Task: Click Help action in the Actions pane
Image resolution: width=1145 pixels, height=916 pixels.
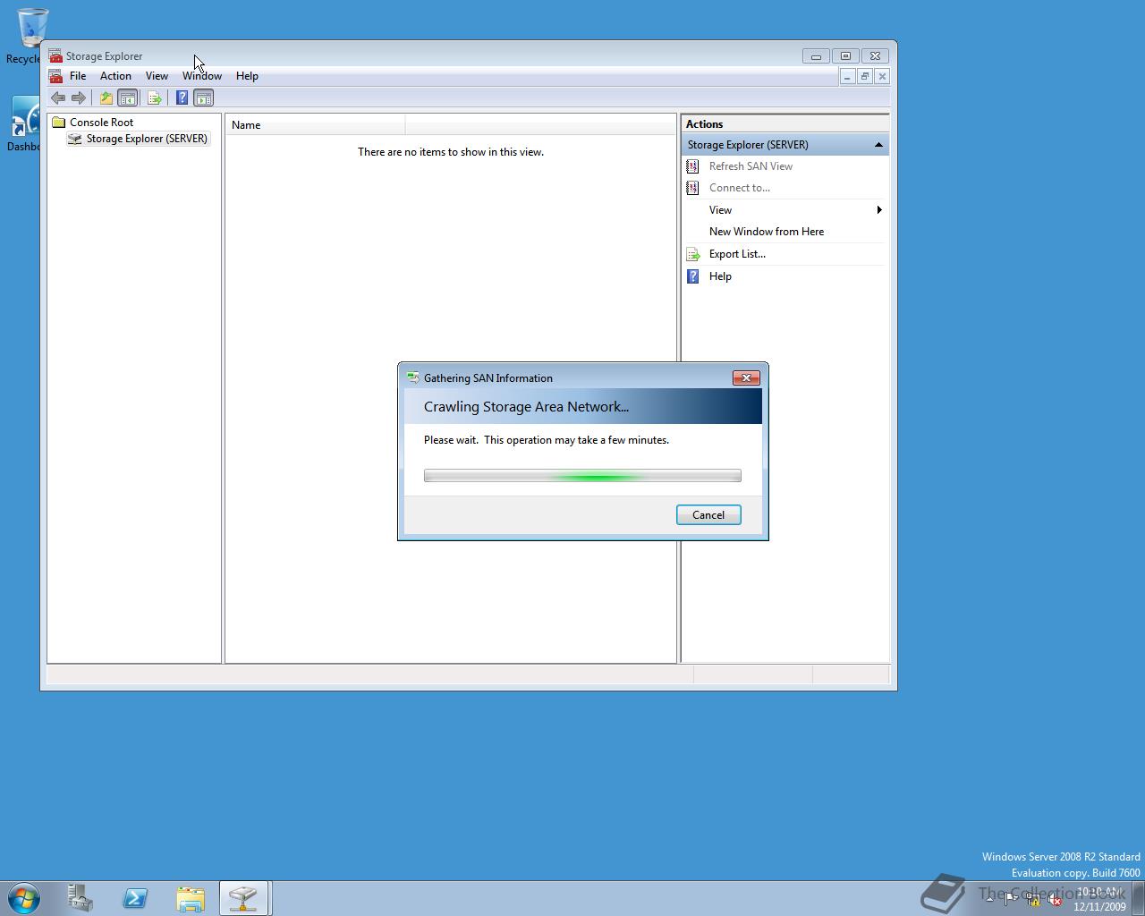Action: coord(720,276)
